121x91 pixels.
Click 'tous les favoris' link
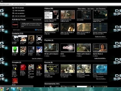click(101, 79)
